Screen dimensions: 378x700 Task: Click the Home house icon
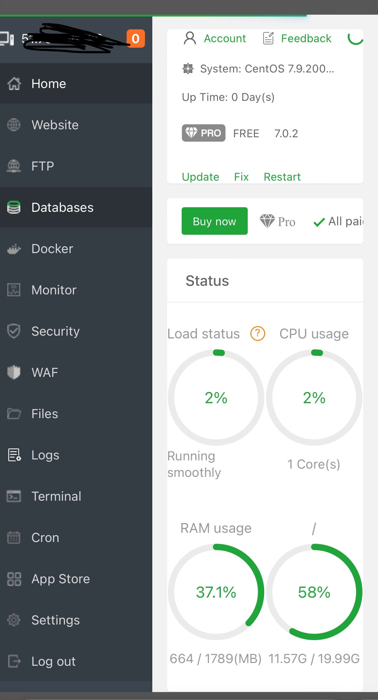pyautogui.click(x=14, y=84)
